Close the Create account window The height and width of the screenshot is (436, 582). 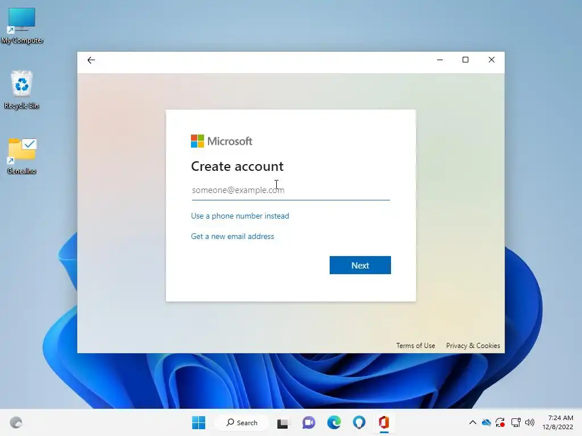click(x=492, y=60)
